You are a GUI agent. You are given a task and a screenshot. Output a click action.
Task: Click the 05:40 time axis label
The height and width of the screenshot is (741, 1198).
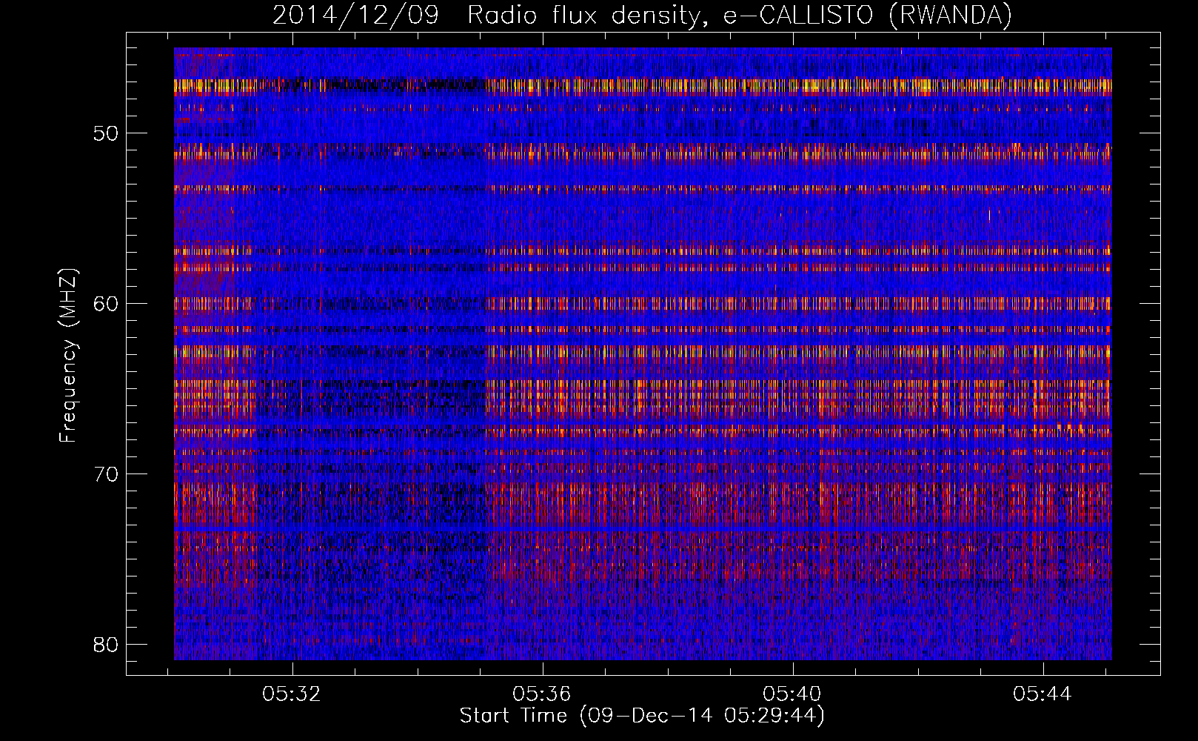pyautogui.click(x=792, y=694)
